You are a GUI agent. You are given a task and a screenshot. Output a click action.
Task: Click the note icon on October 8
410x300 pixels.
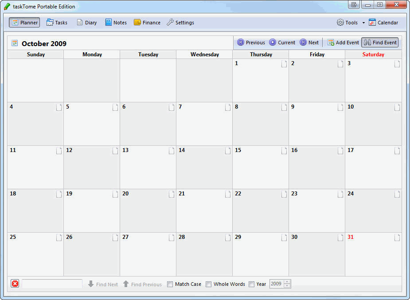coord(284,107)
